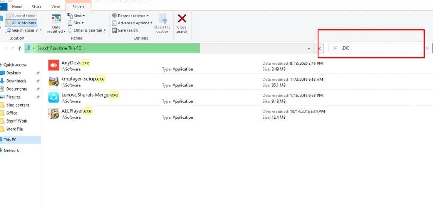This screenshot has height=206, width=433.
Task: Select the Search ribbon tab
Action: pyautogui.click(x=78, y=7)
